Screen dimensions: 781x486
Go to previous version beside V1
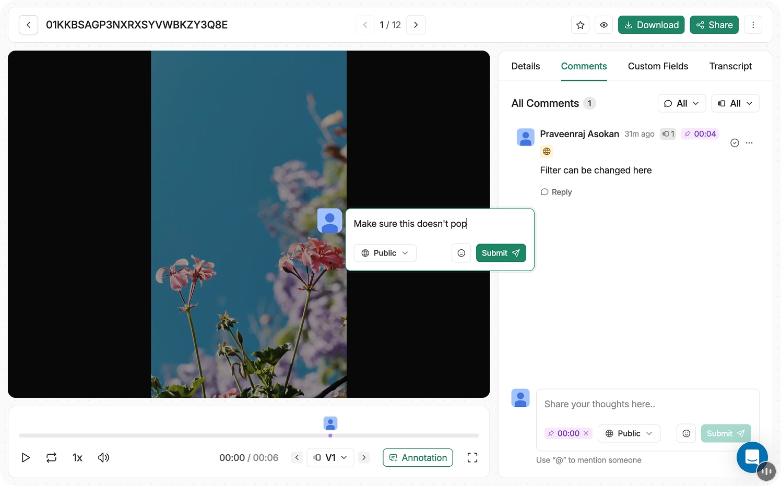click(297, 457)
